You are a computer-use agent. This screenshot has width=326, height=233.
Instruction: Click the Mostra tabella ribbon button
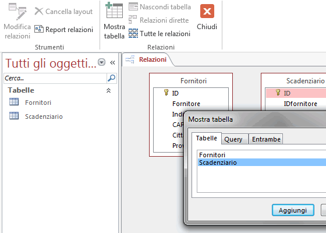click(114, 21)
